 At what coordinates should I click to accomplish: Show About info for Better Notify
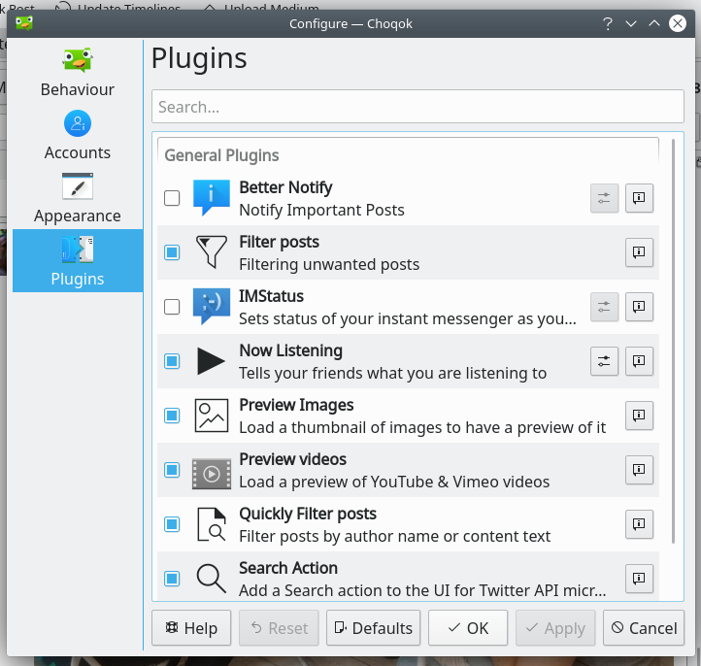click(x=639, y=198)
